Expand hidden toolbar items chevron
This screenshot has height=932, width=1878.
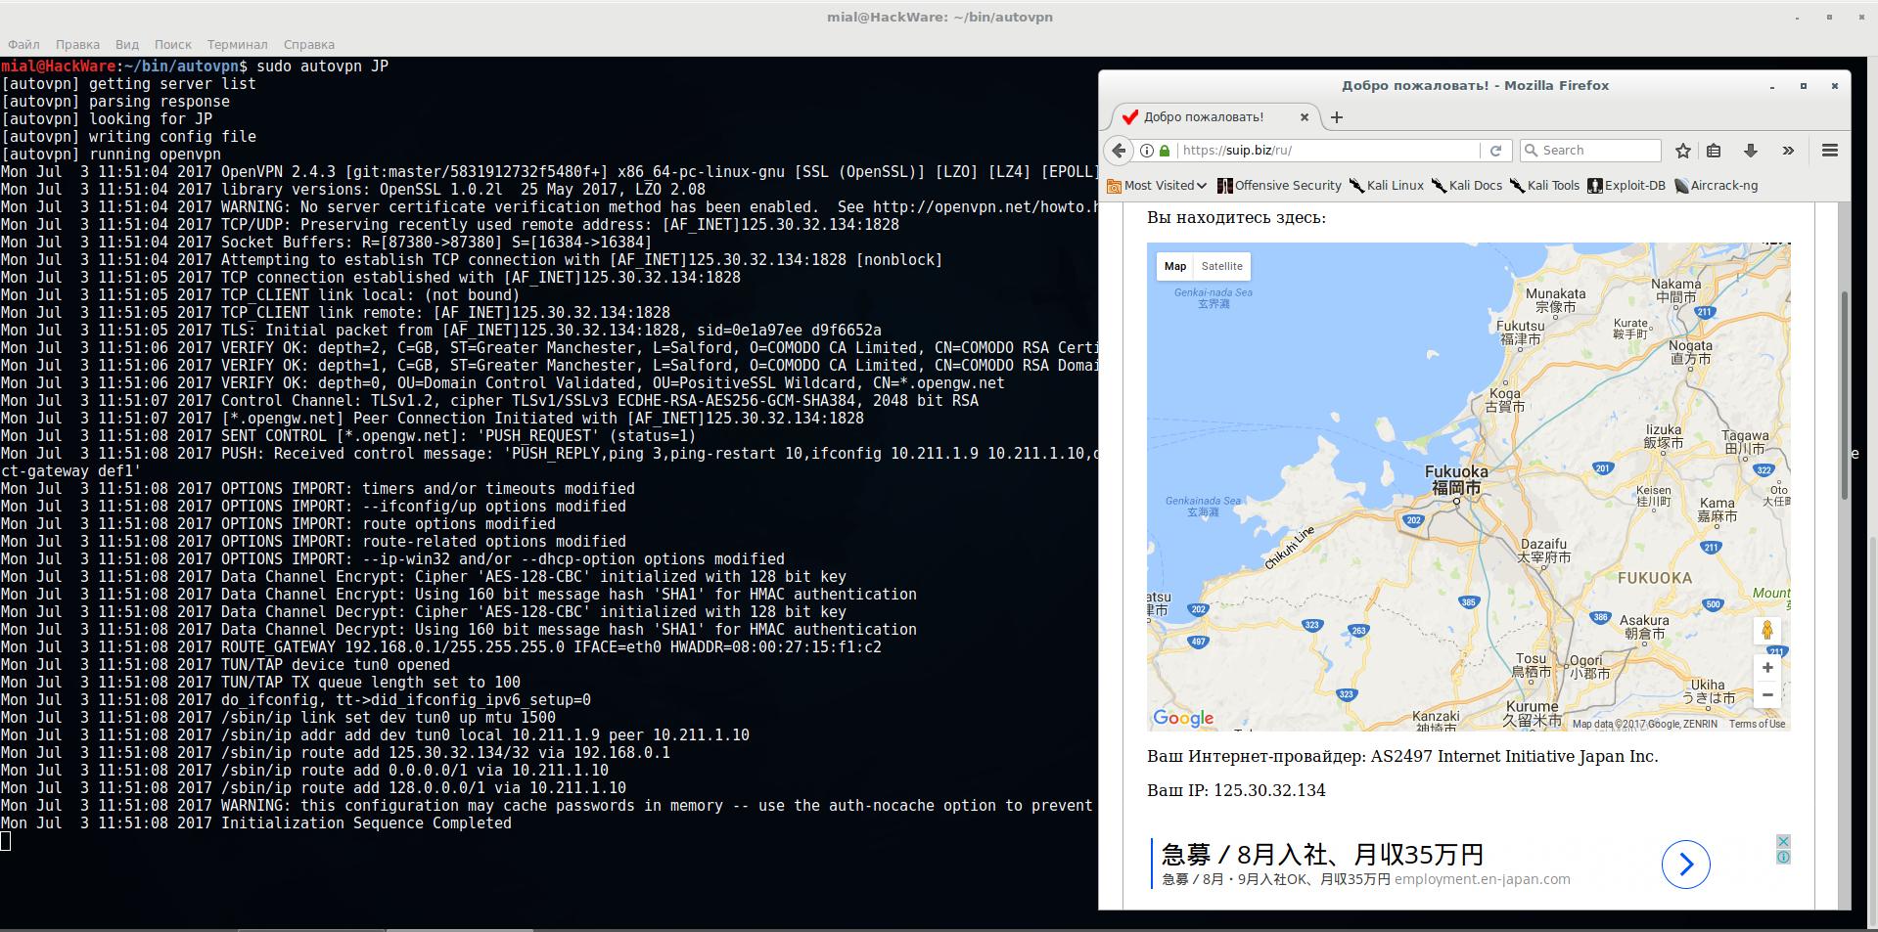(1788, 151)
